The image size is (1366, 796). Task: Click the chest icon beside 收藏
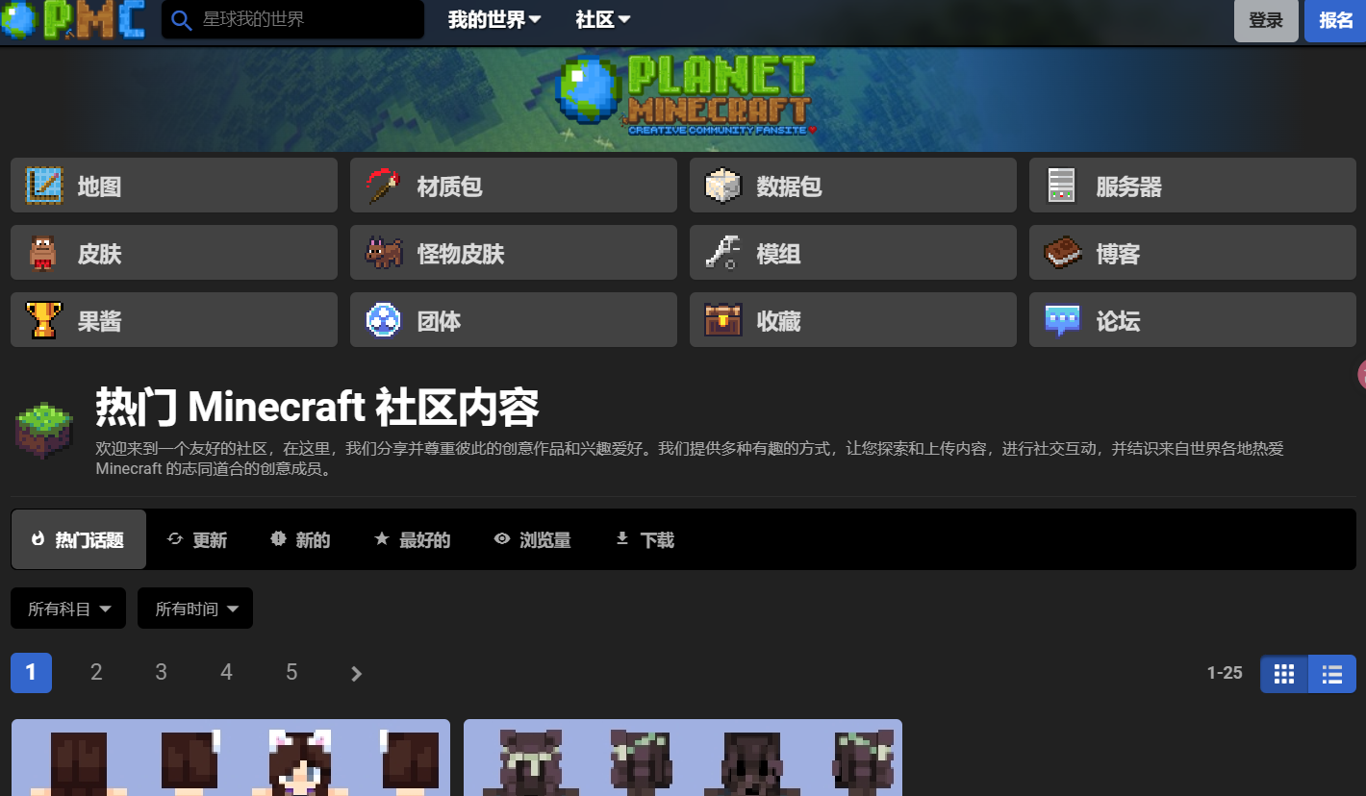coord(722,320)
